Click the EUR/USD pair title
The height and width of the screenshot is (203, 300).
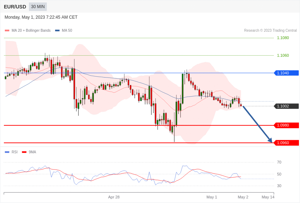point(15,7)
